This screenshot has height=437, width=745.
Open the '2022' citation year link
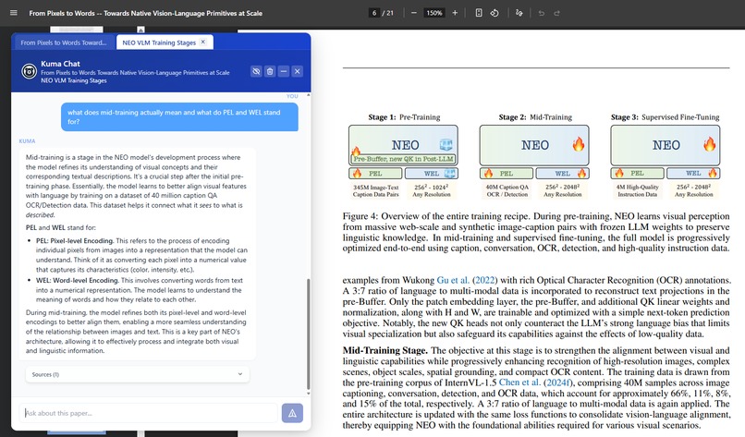484,280
